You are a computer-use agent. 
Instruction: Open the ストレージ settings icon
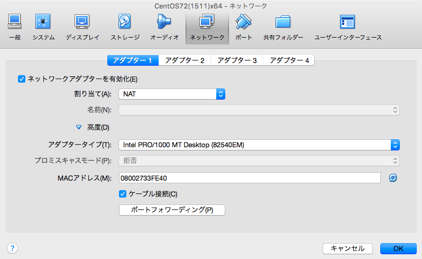(x=125, y=28)
